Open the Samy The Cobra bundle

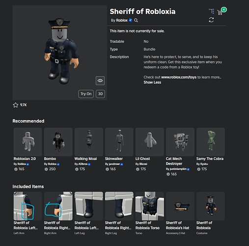click(x=211, y=142)
